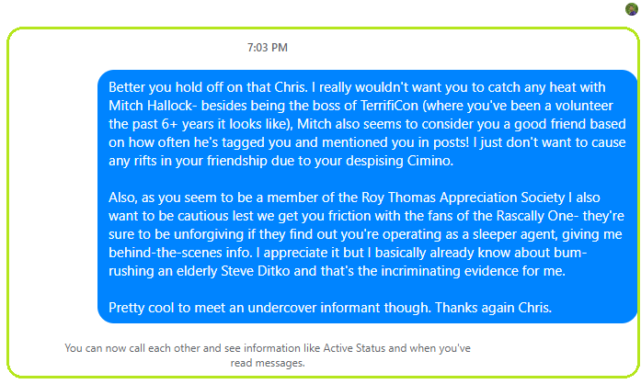Click the 7:03 PM timestamp

[x=268, y=46]
